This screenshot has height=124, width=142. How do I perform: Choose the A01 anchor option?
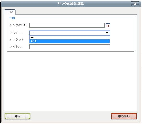click(70, 41)
